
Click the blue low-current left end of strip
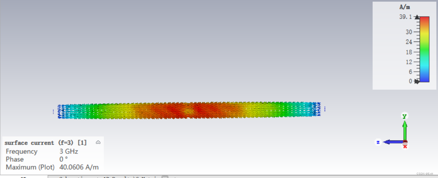[61, 112]
